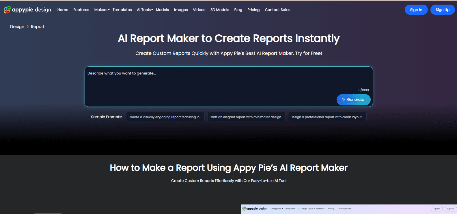Screen dimensions: 457x214
Task: Open the 3D Models section
Action: point(220,10)
